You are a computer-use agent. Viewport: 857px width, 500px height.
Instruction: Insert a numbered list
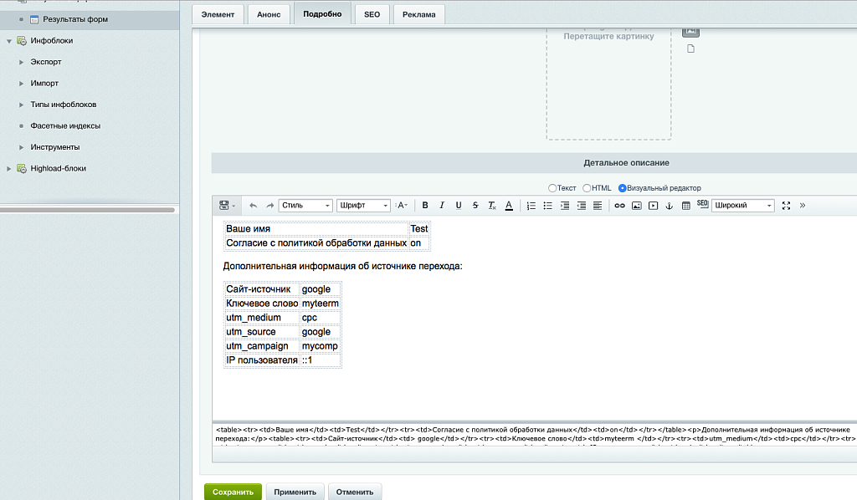pos(531,206)
